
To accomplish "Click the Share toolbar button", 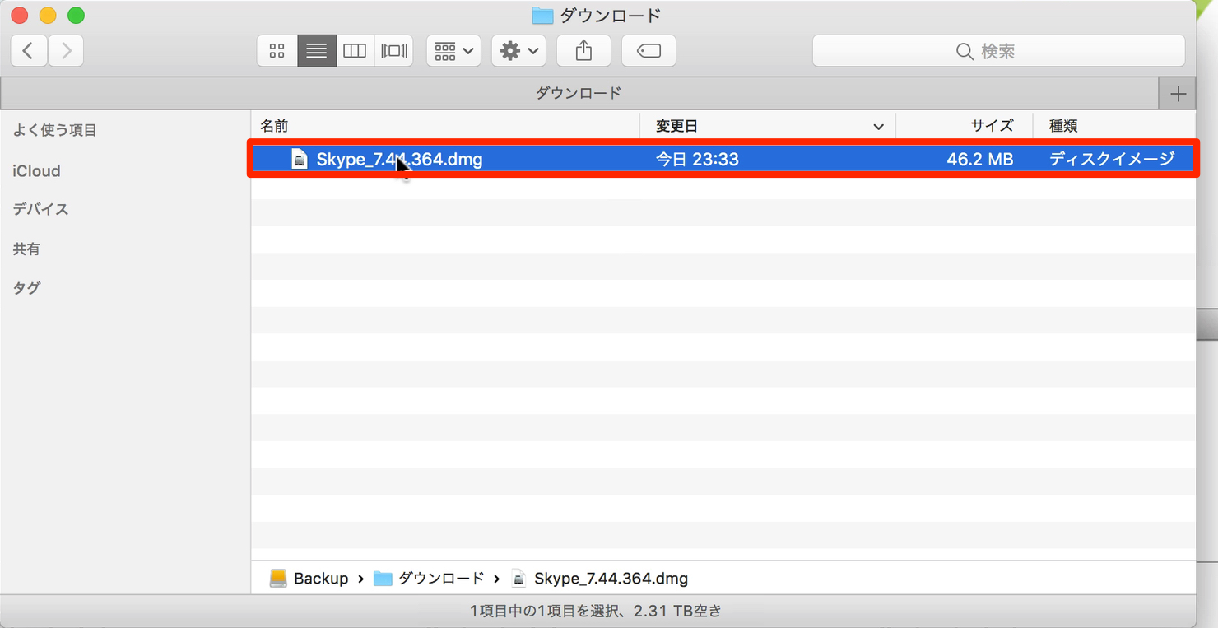I will (583, 51).
